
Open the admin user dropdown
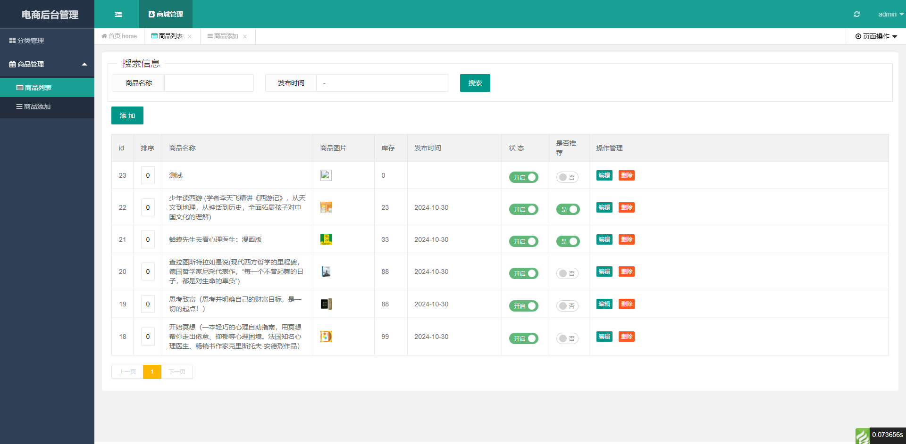point(891,14)
